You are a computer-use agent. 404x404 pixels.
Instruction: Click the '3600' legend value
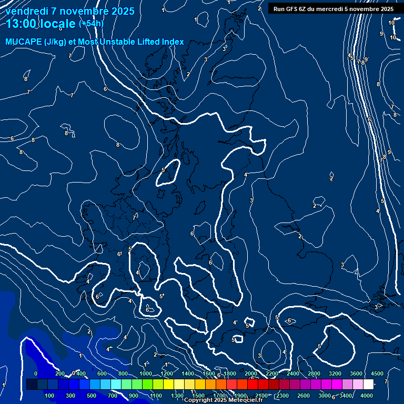click(356, 373)
